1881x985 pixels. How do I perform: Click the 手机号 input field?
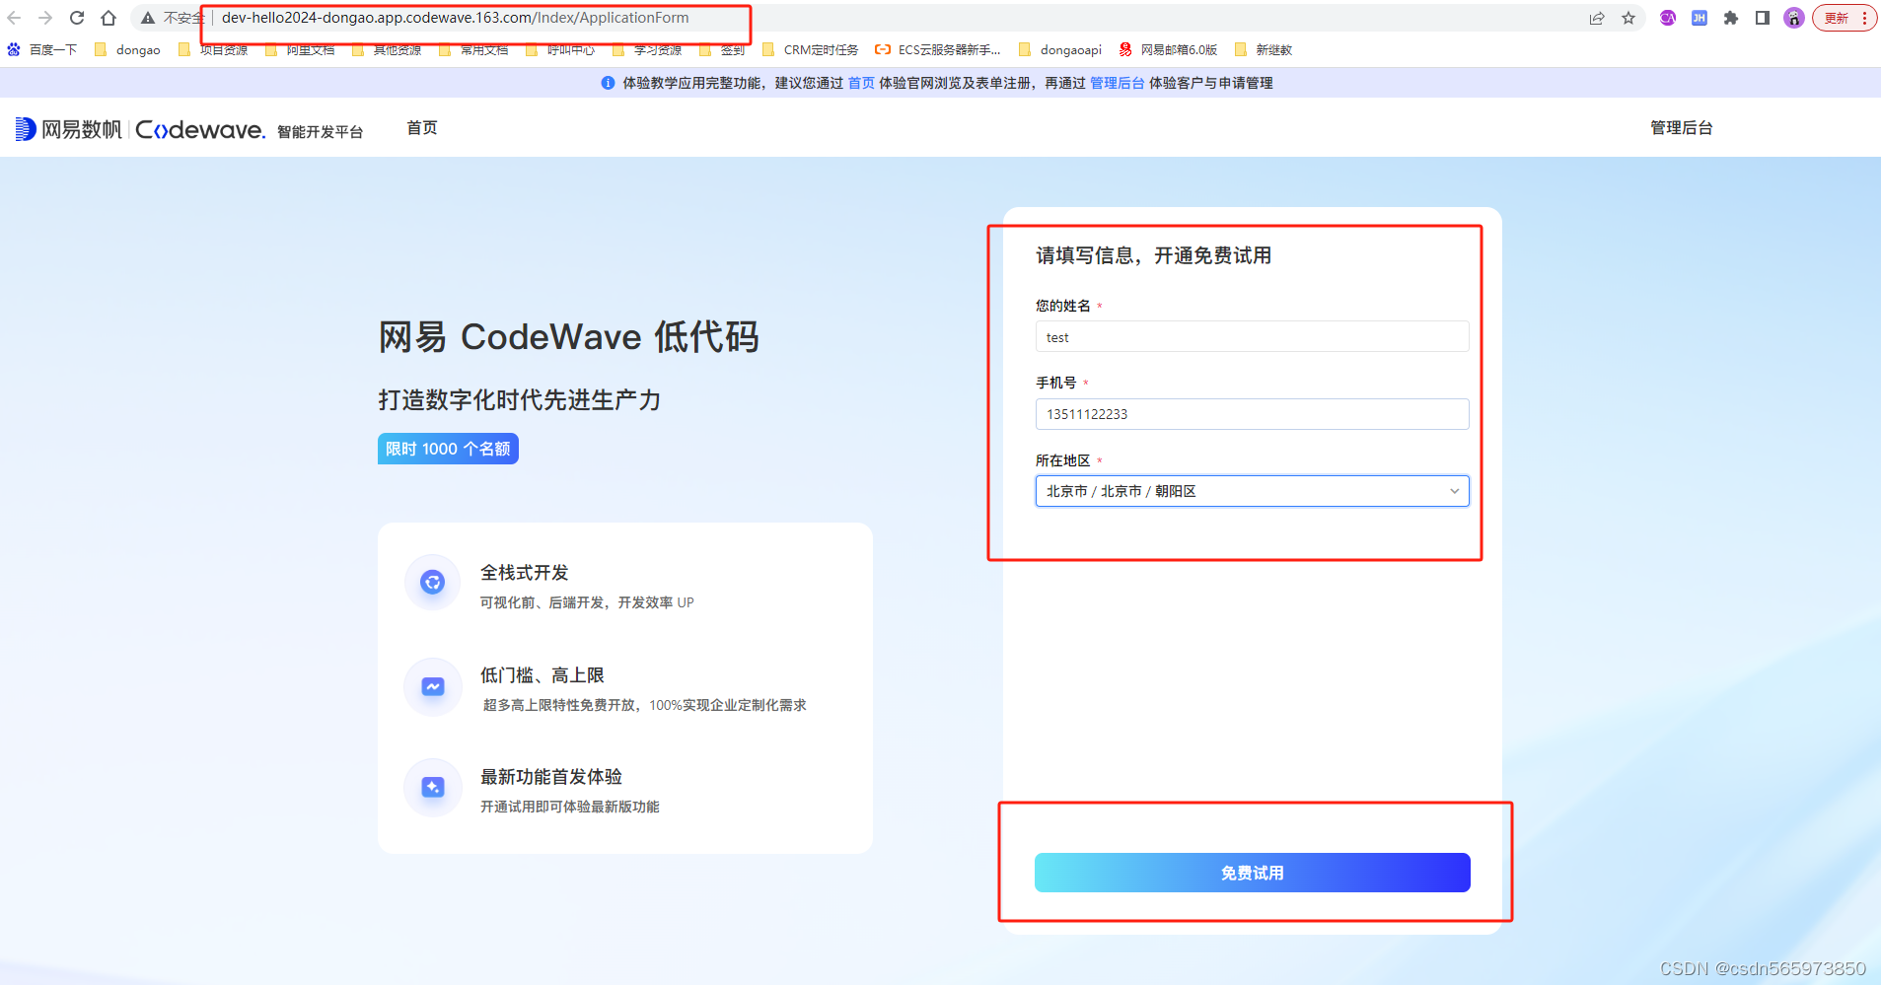coord(1252,414)
